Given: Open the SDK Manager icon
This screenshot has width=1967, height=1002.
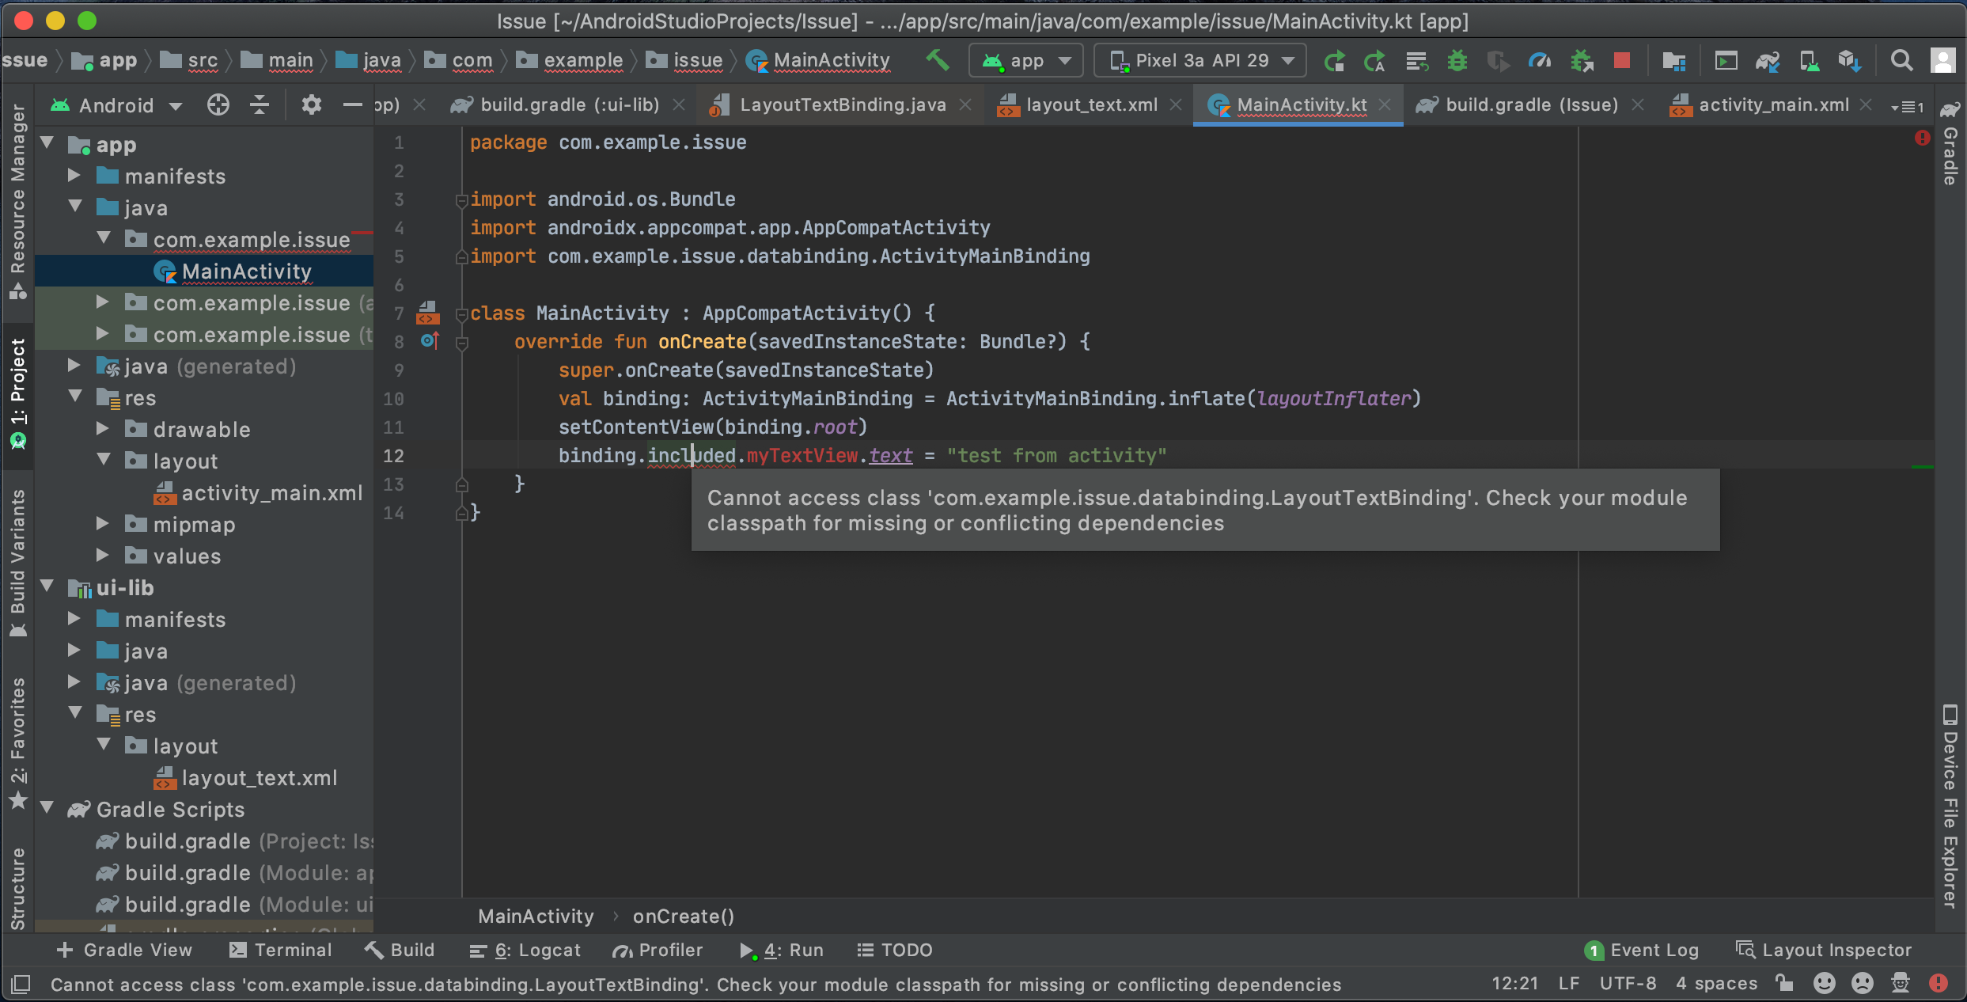Looking at the screenshot, I should coord(1850,60).
